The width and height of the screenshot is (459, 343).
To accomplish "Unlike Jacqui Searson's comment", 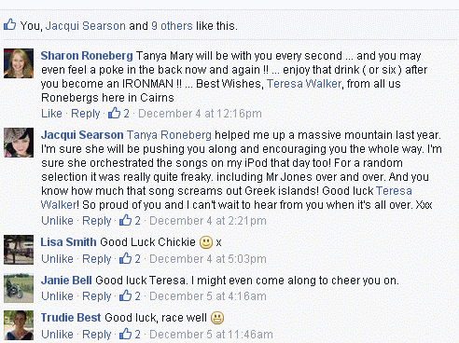I will click(57, 221).
